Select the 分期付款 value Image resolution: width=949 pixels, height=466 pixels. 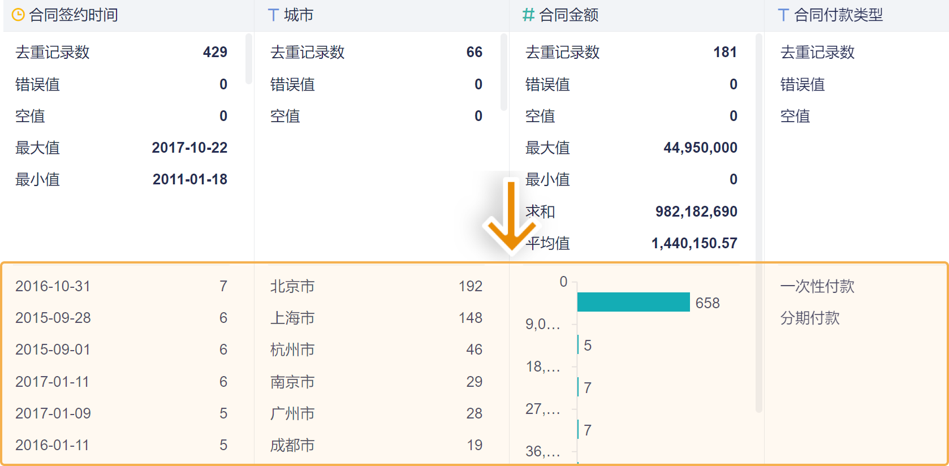[x=810, y=318]
